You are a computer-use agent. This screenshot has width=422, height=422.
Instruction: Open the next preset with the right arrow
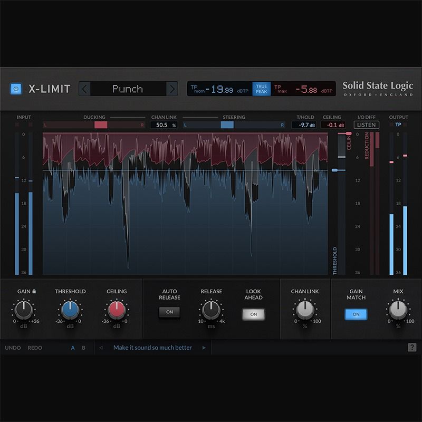tap(172, 89)
